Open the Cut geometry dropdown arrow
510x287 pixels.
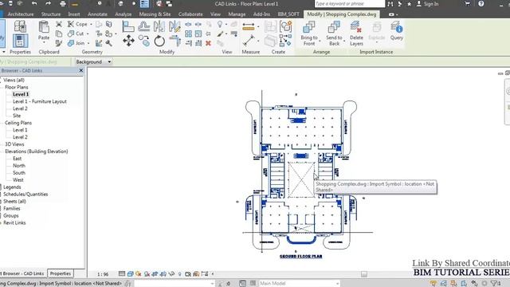tap(87, 33)
